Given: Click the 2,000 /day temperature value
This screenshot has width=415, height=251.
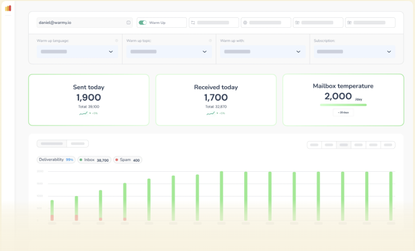Looking at the screenshot, I should (x=344, y=97).
